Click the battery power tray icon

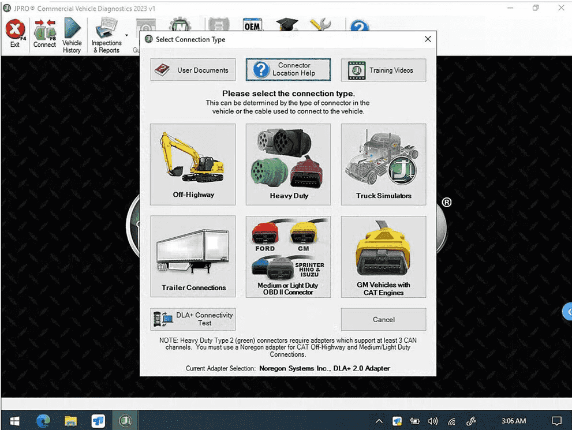coord(415,421)
